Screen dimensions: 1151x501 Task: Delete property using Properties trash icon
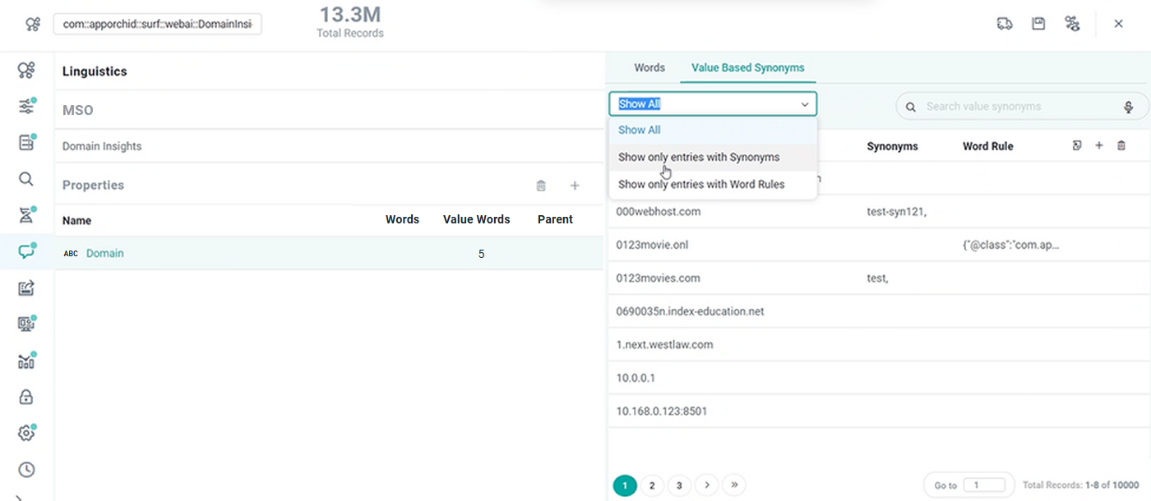click(x=541, y=186)
